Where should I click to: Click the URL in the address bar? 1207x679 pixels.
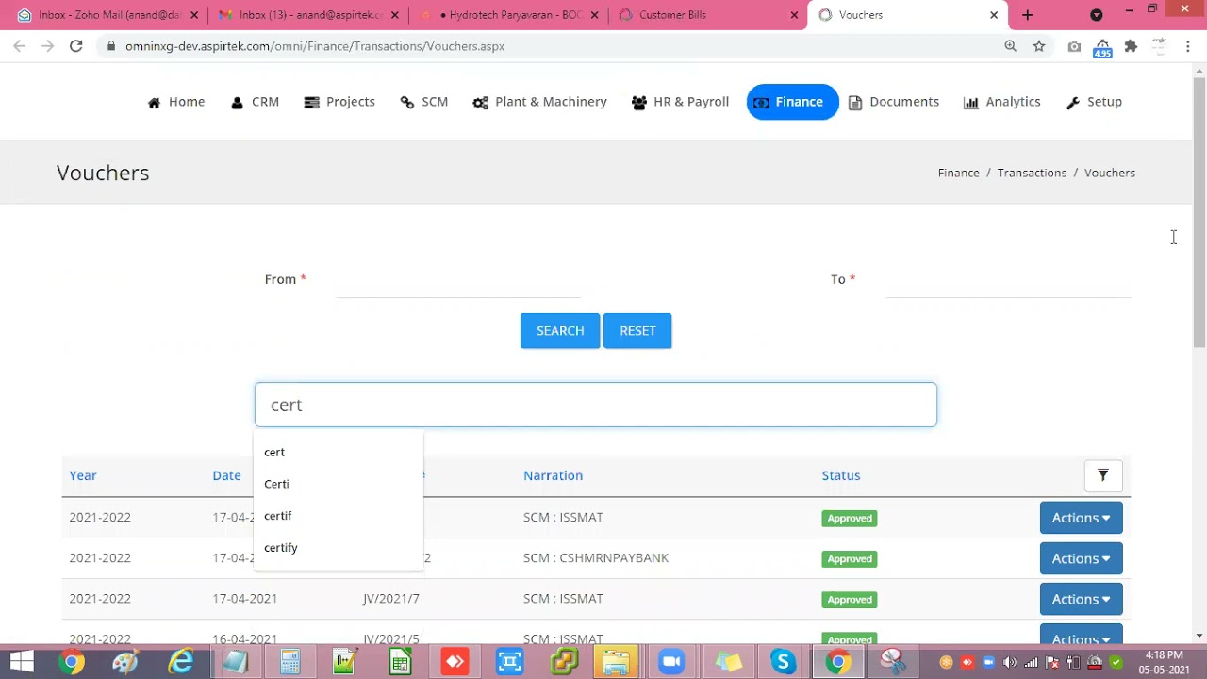315,46
